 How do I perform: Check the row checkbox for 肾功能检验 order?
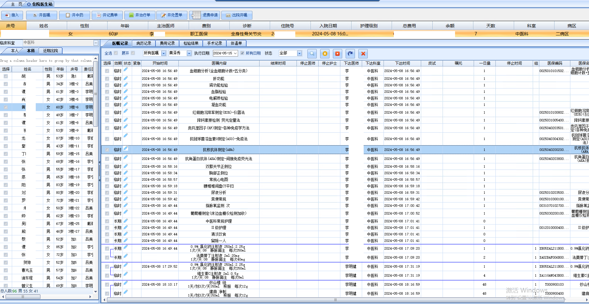click(x=107, y=85)
